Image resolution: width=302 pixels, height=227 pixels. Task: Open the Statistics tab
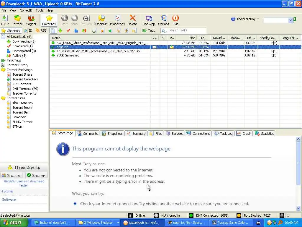(x=265, y=133)
